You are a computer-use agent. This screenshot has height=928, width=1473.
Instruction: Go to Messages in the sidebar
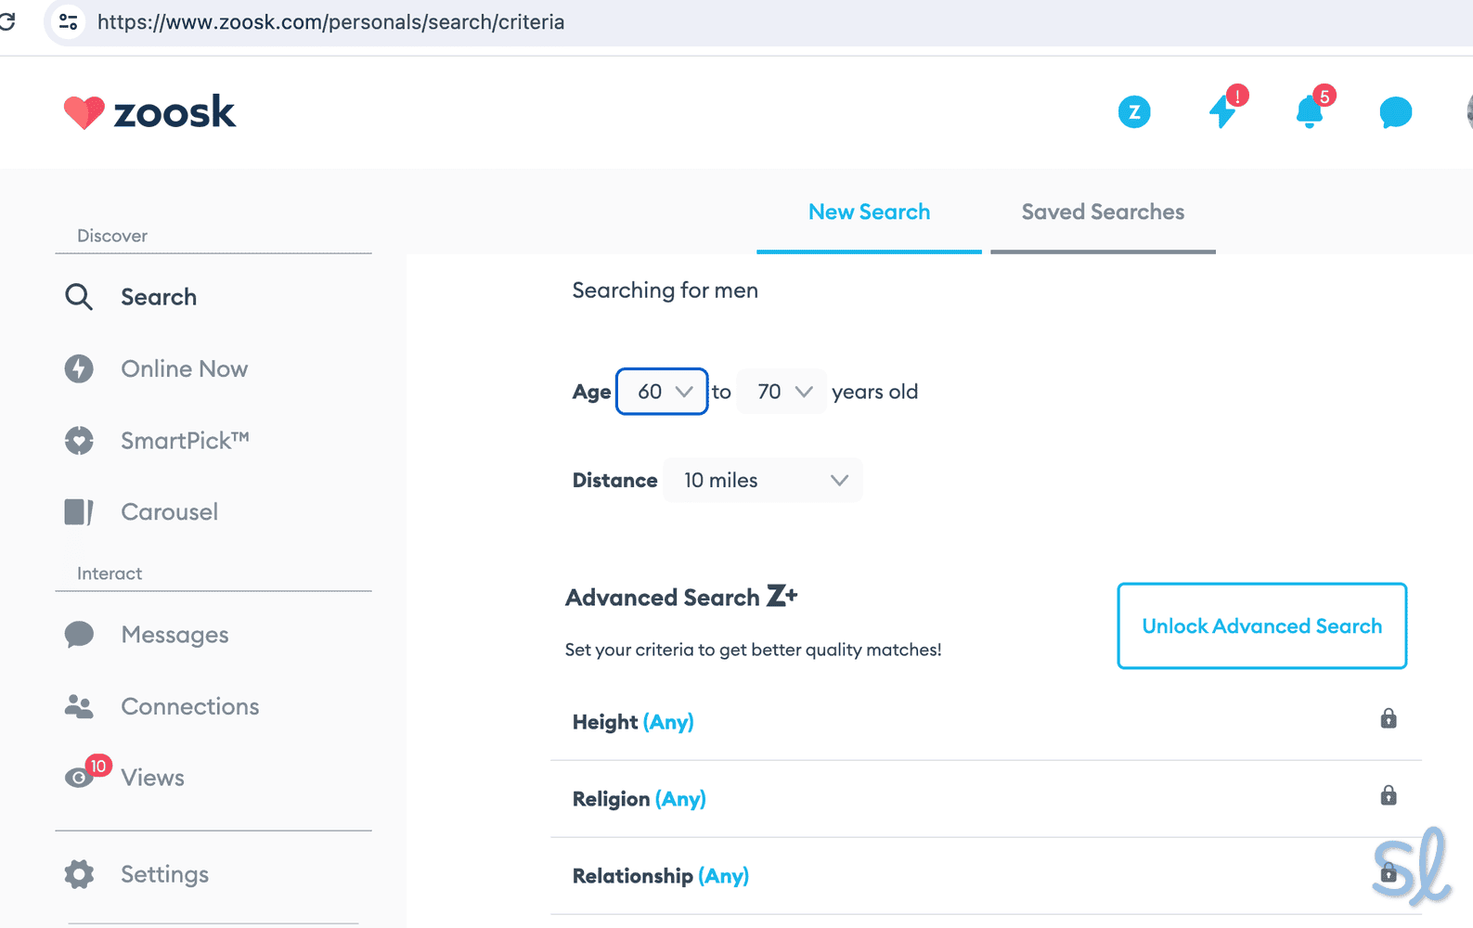click(174, 635)
